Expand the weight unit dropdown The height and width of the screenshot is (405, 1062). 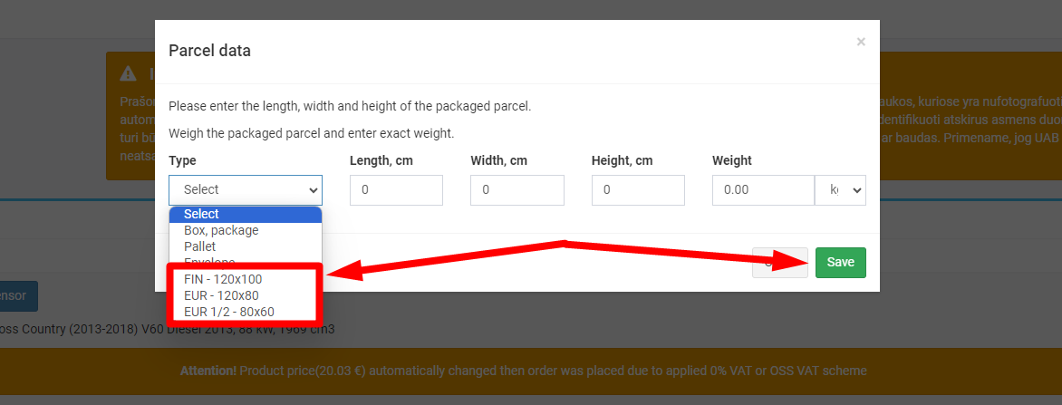tap(841, 190)
